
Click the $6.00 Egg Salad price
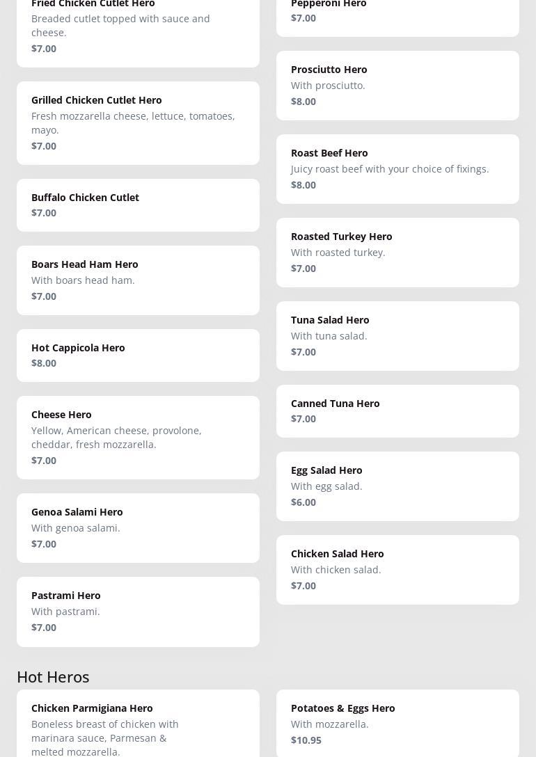point(304,502)
